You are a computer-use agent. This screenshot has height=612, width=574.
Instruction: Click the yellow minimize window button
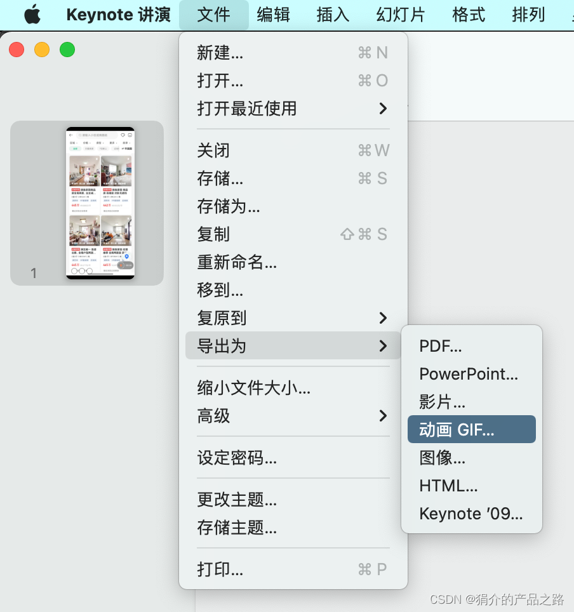click(42, 50)
